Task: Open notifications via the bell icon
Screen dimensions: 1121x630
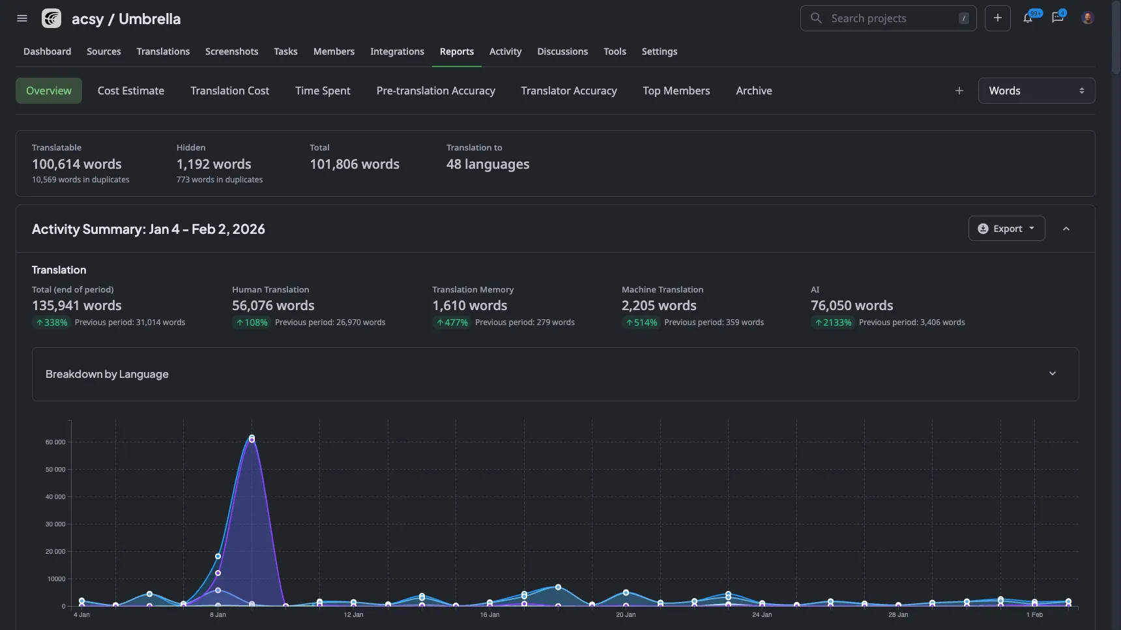Action: [x=1028, y=18]
